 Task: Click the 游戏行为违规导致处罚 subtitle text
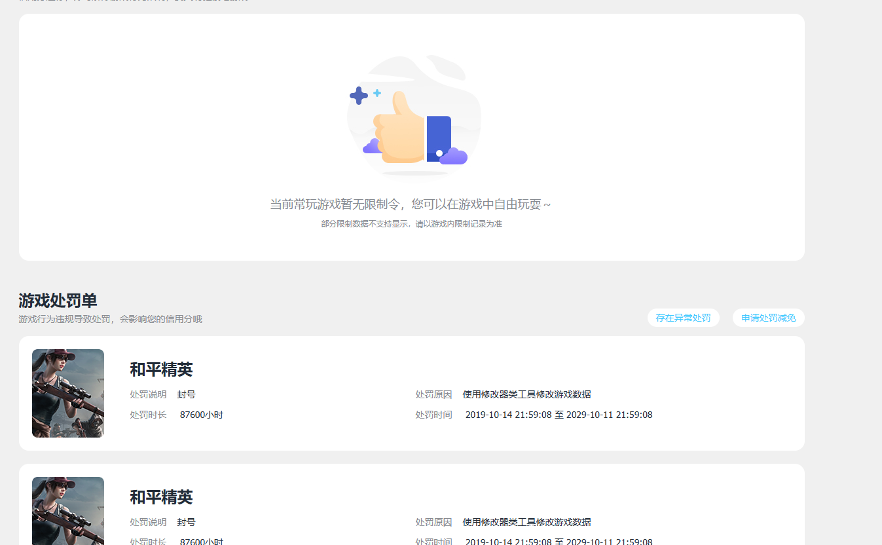point(110,319)
